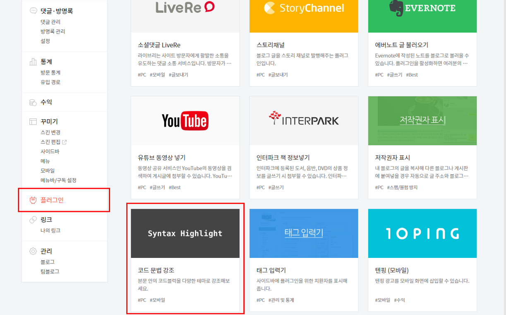The width and height of the screenshot is (506, 315).
Task: Click the 코드 문법 강조 description text
Action: [184, 284]
